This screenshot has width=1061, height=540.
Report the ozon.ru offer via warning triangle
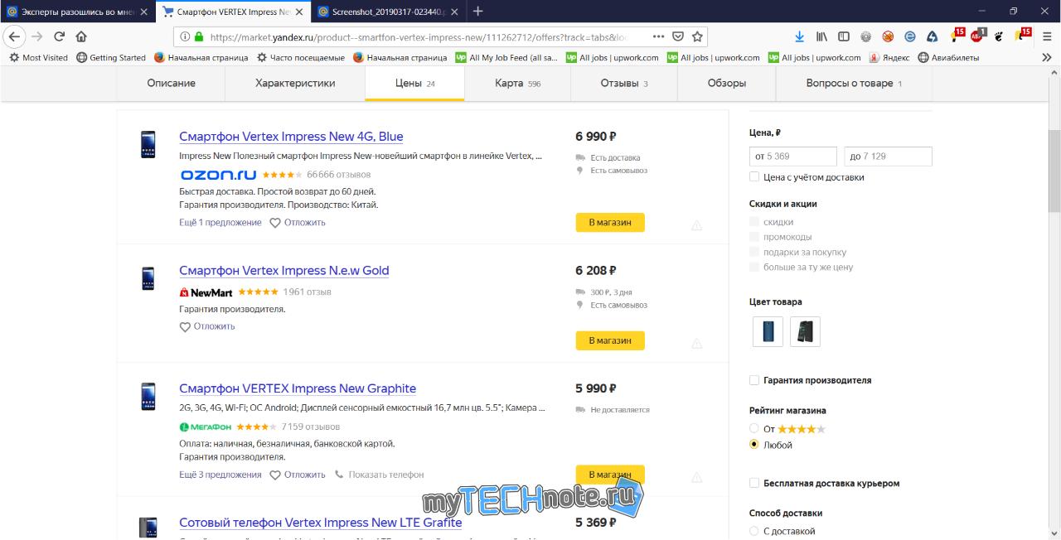coord(696,225)
